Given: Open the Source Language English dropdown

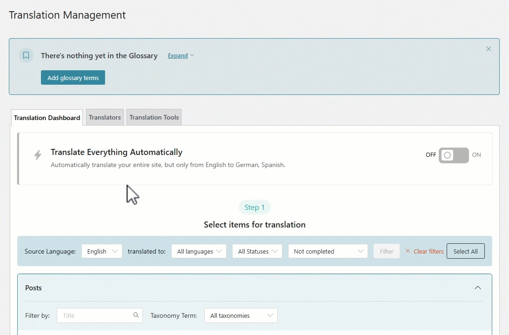Looking at the screenshot, I should 101,251.
